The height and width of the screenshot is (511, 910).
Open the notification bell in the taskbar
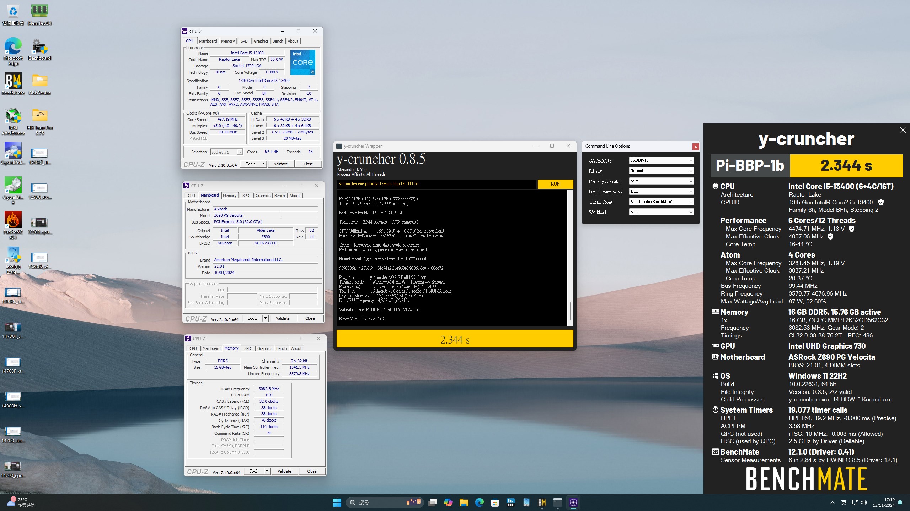point(900,502)
